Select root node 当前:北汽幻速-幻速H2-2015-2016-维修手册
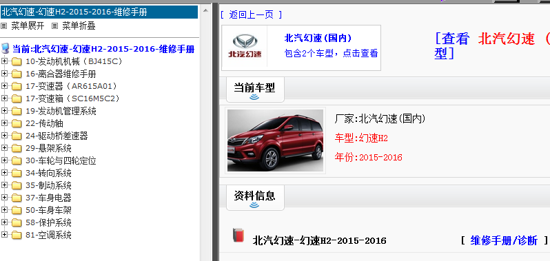The height and width of the screenshot is (261, 550). 103,49
